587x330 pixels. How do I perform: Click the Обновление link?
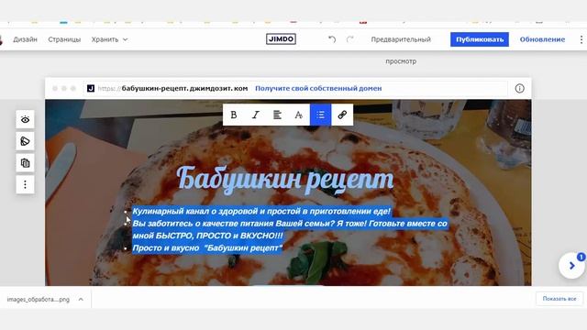[542, 39]
